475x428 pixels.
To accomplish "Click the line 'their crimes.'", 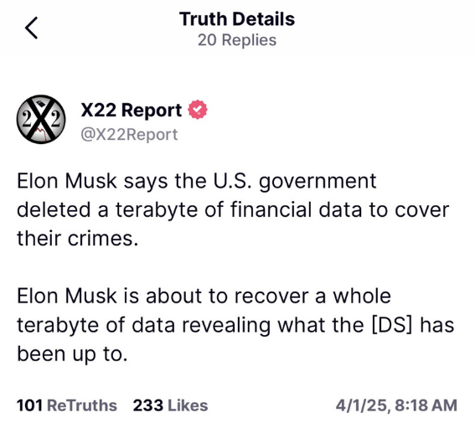I will (78, 239).
